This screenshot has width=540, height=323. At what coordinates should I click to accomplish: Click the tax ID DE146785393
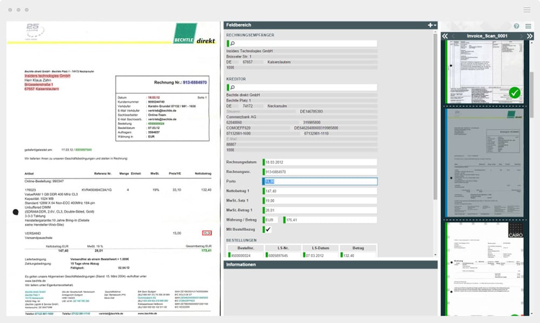(x=312, y=112)
